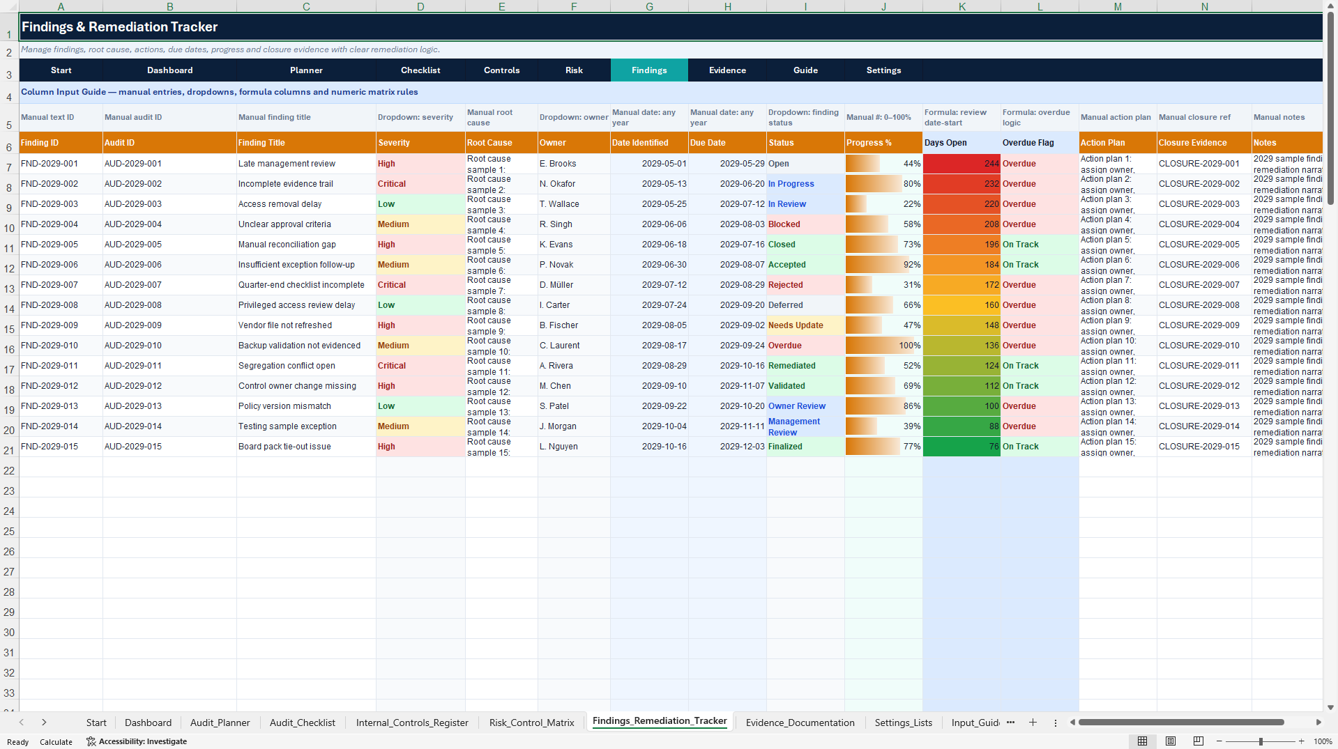Switch to Evidence_Documentation sheet tab

tap(800, 723)
